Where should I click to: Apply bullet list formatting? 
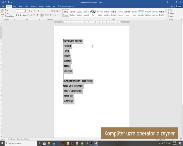(42, 11)
